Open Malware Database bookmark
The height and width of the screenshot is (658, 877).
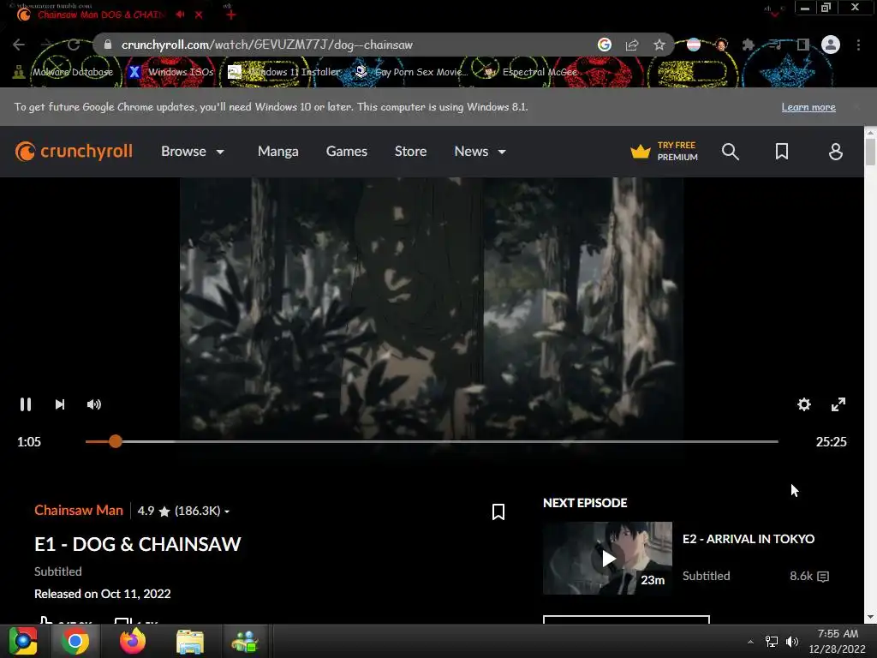(63, 72)
